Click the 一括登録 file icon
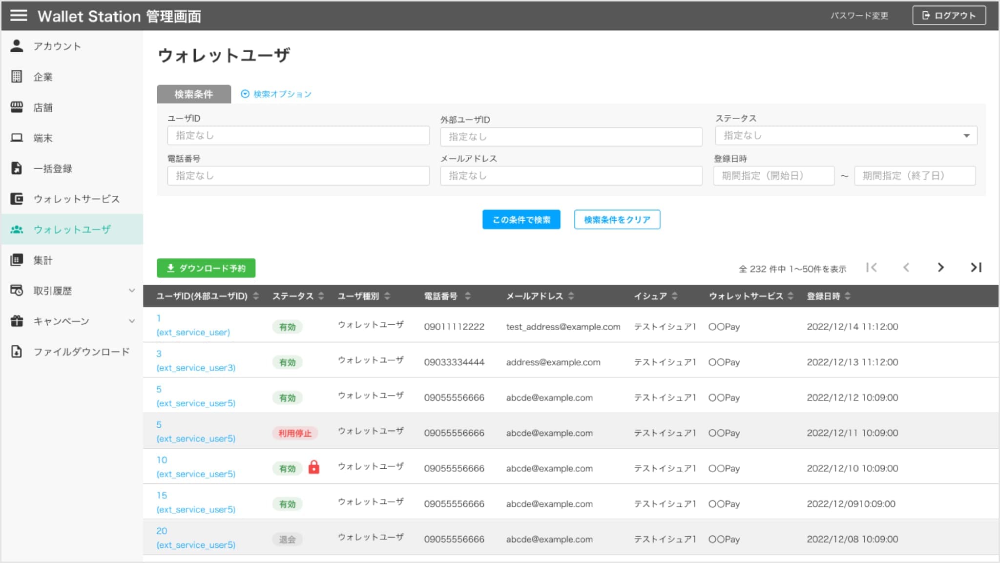Screen dimensions: 1000x563 pos(17,168)
